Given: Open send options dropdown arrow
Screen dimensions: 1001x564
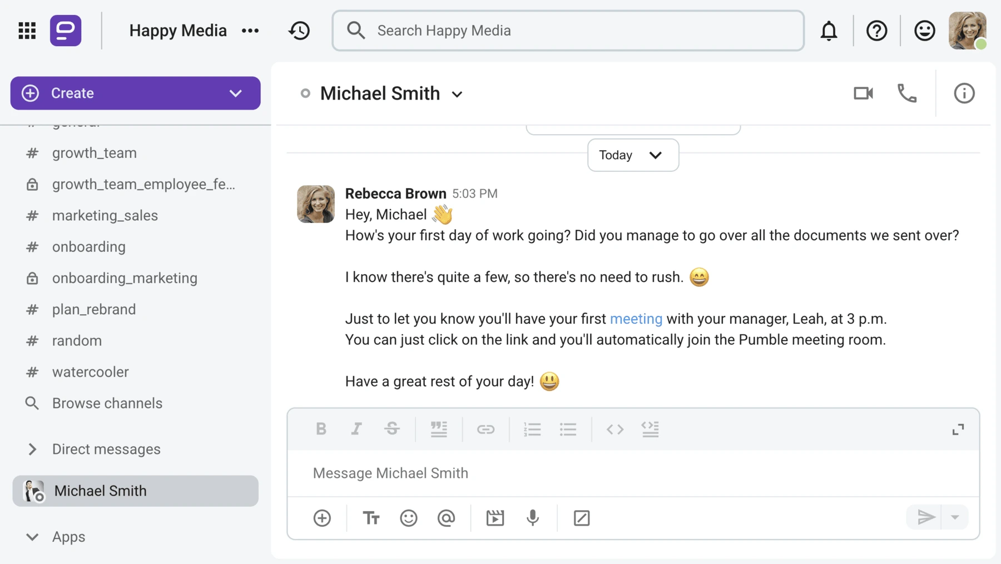Looking at the screenshot, I should 955,517.
